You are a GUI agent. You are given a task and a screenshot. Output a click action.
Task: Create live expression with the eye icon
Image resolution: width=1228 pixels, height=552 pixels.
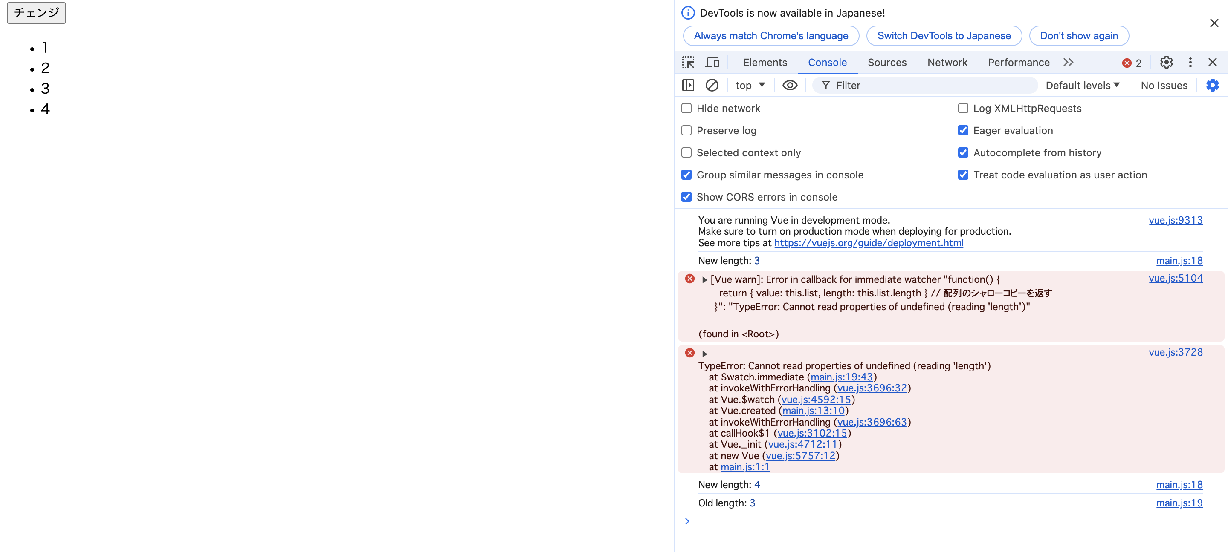tap(789, 85)
